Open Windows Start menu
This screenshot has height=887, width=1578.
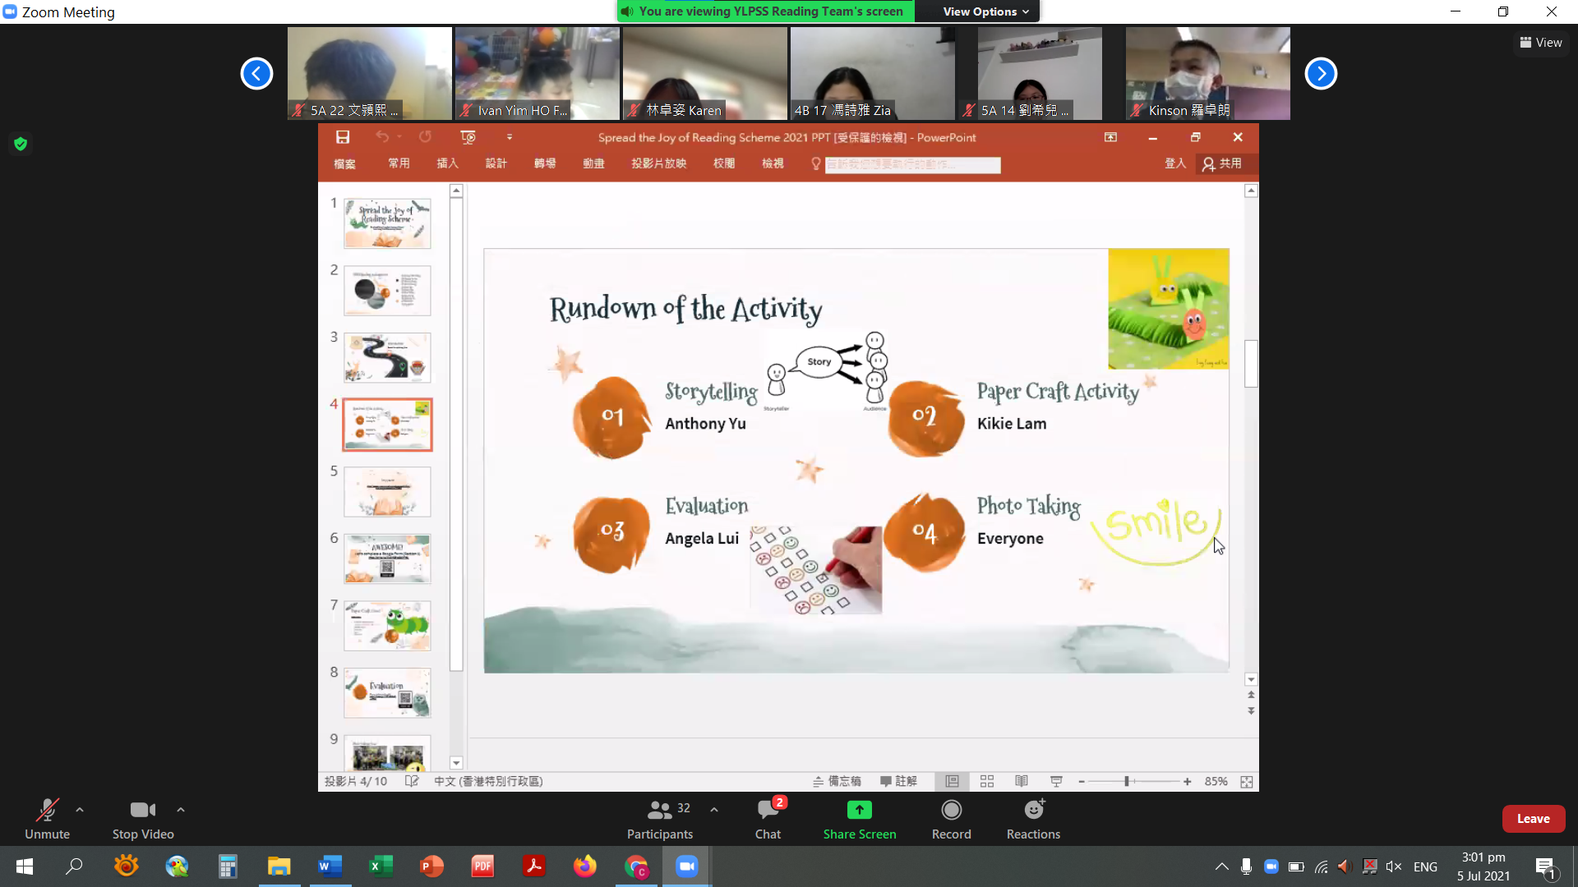click(x=24, y=866)
